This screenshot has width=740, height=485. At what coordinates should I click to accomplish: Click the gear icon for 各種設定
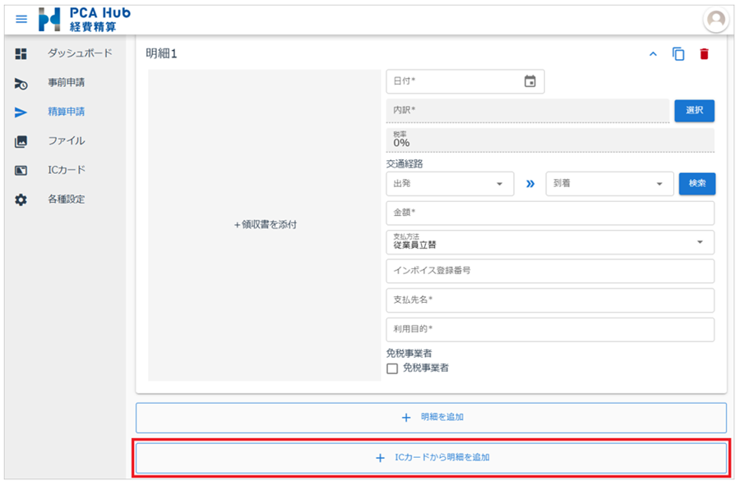pos(21,199)
